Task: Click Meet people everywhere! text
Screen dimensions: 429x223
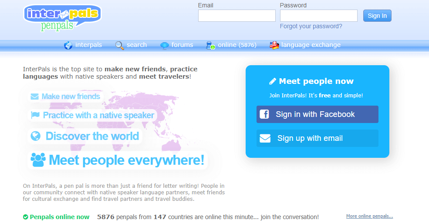Action: click(126, 160)
